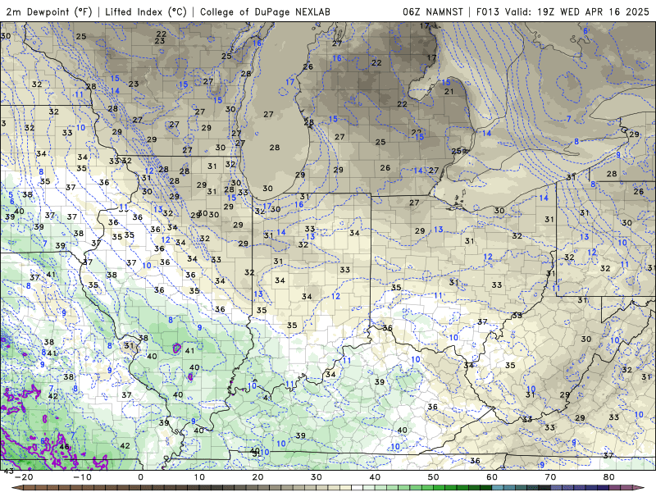Click the 40 label on the color scale
This screenshot has width=656, height=492.
(x=375, y=477)
